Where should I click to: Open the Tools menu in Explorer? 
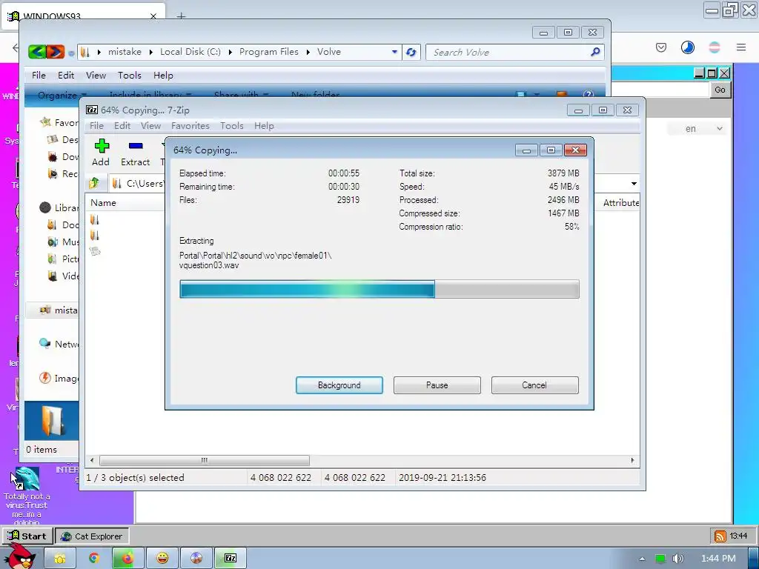pyautogui.click(x=129, y=76)
